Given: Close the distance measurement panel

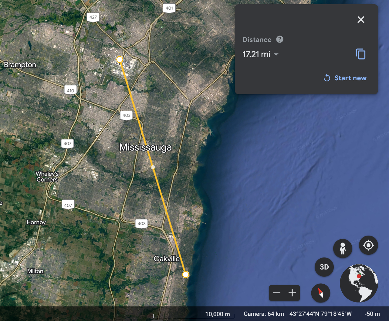Looking at the screenshot, I should click(x=361, y=20).
